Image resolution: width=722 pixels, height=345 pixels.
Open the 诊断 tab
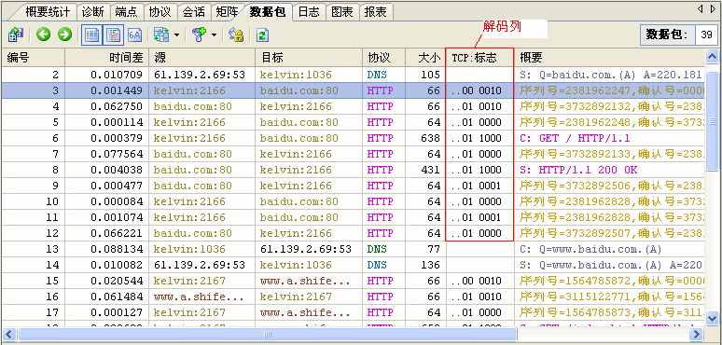93,11
